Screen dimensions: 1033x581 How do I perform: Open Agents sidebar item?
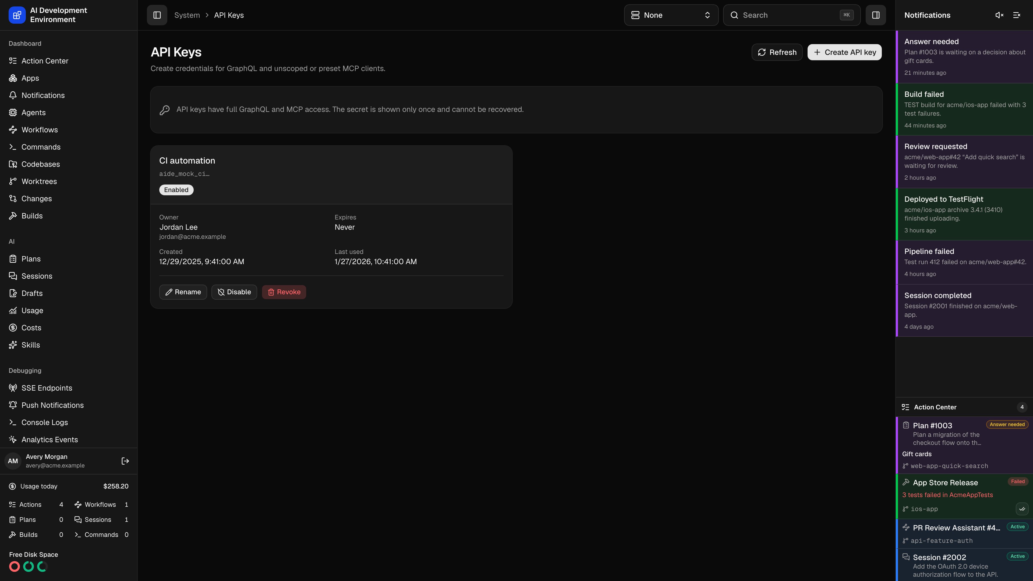click(x=69, y=113)
